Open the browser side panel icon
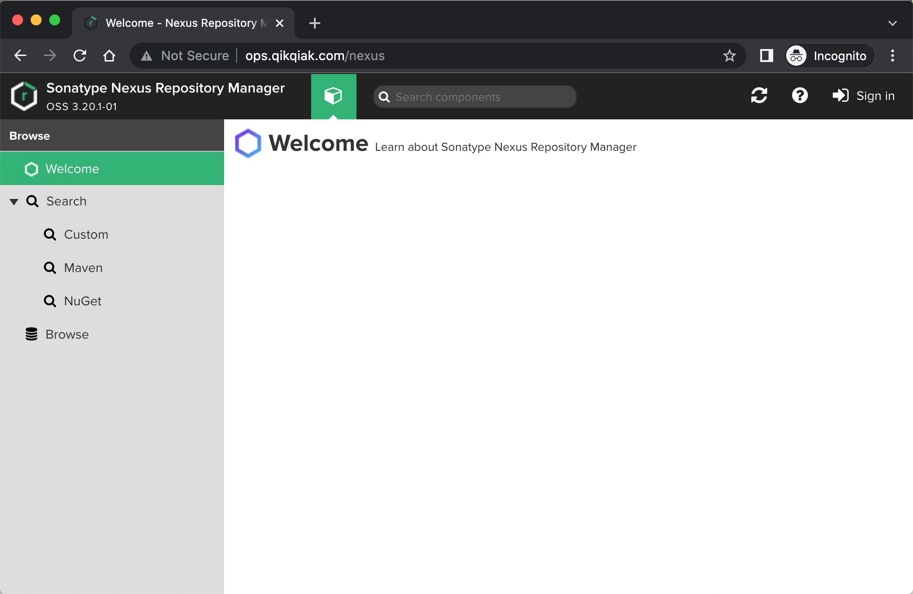This screenshot has width=913, height=594. point(766,56)
